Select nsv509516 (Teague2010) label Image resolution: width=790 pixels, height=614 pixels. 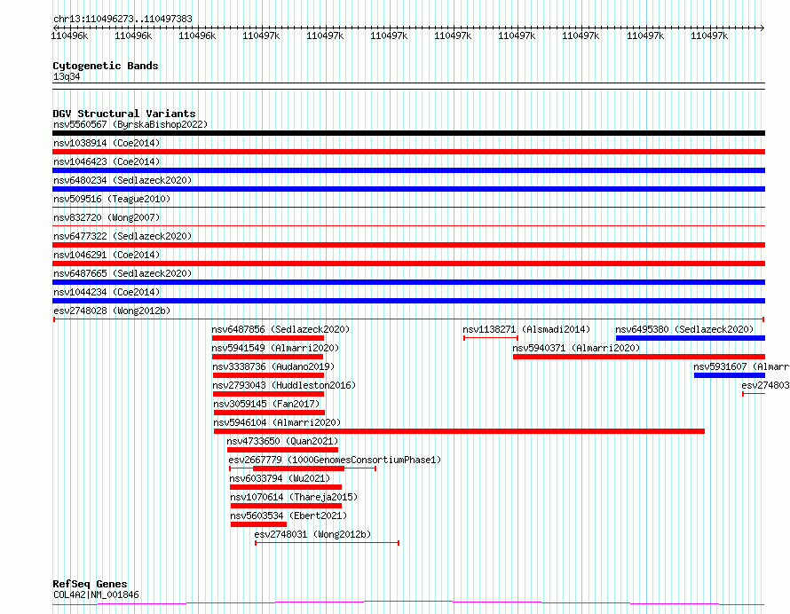[x=112, y=199]
